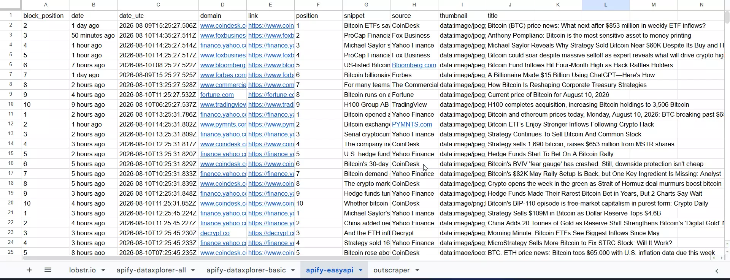The height and width of the screenshot is (280, 730).
Task: Select position cell '10' in row 20
Action: 318,203
